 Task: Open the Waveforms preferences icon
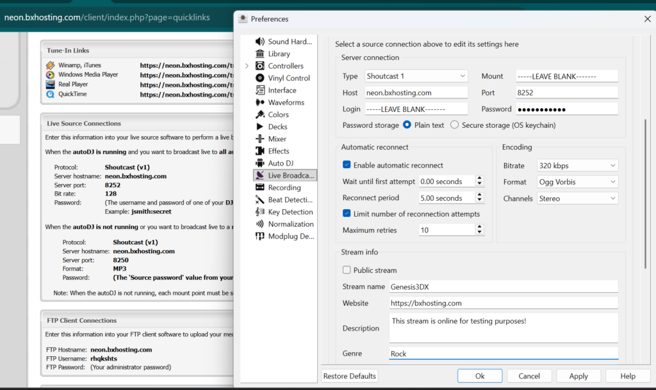tap(260, 102)
